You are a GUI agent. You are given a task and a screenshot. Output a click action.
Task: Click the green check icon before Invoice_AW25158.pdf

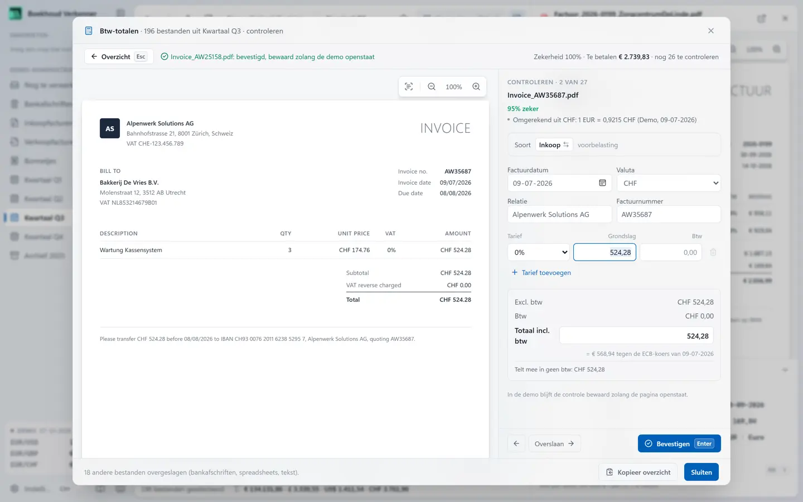(x=165, y=56)
